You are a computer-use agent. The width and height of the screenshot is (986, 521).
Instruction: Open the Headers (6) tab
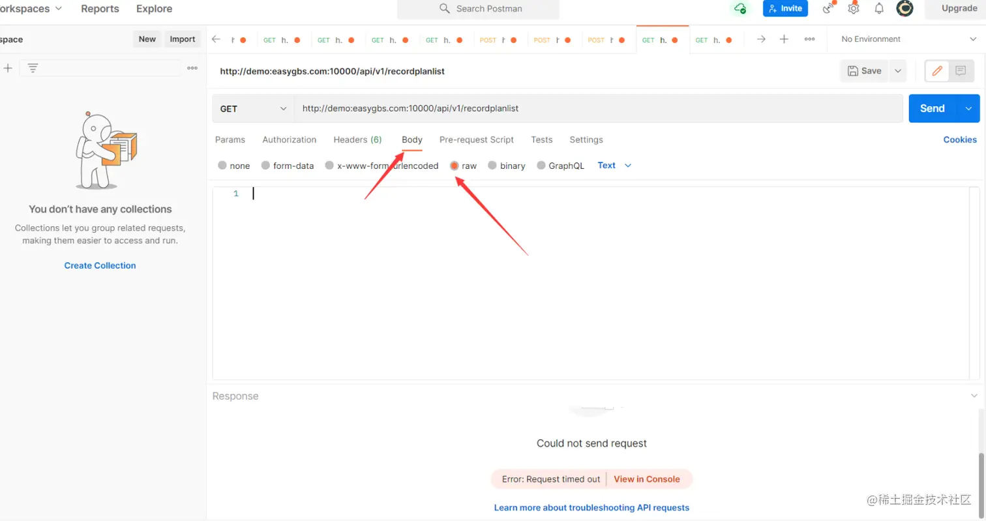[357, 140]
